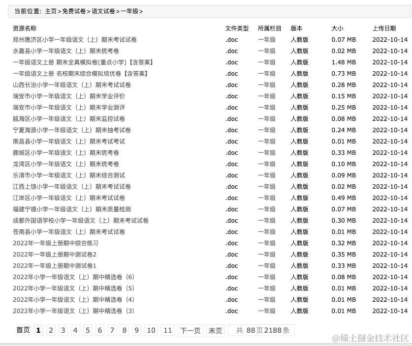The width and height of the screenshot is (412, 346).
Task: Click 一年级 column cell for 郑州惠济区 row
Action: (267, 40)
